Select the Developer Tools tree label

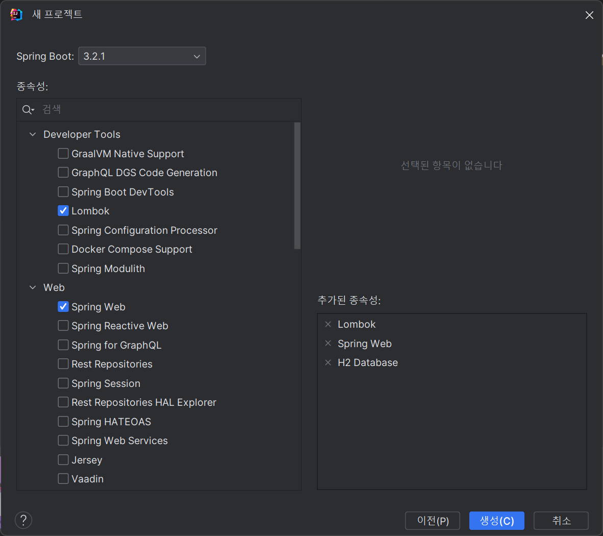[x=82, y=134]
